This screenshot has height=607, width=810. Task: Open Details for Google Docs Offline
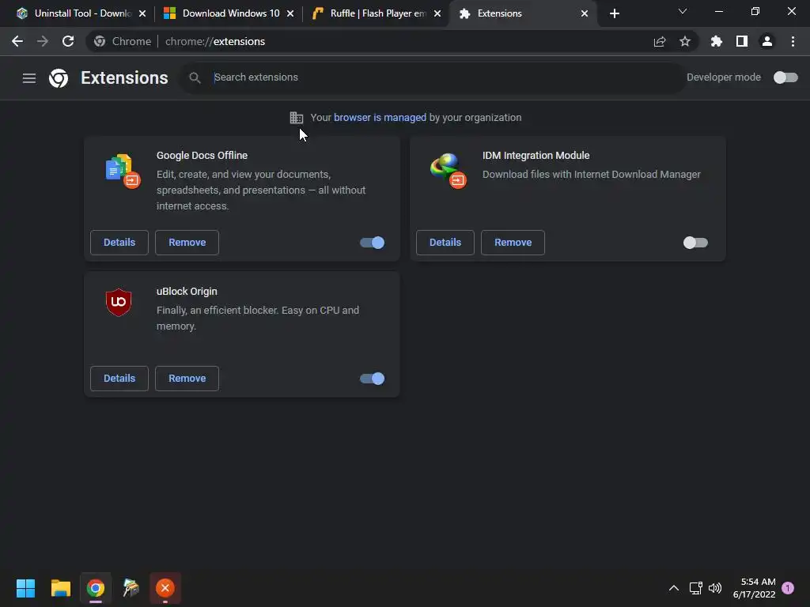119,243
